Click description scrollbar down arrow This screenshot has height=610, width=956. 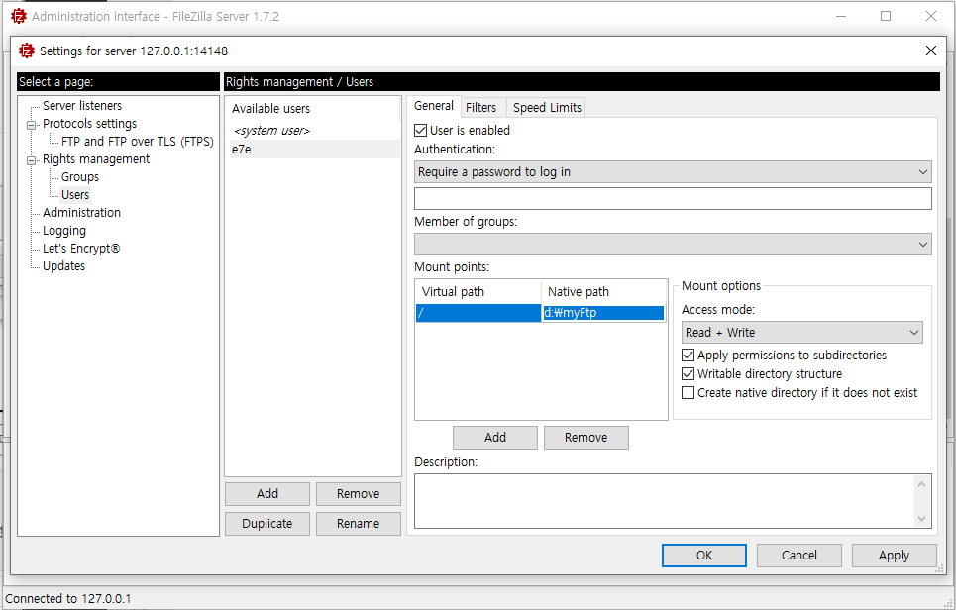pos(922,519)
